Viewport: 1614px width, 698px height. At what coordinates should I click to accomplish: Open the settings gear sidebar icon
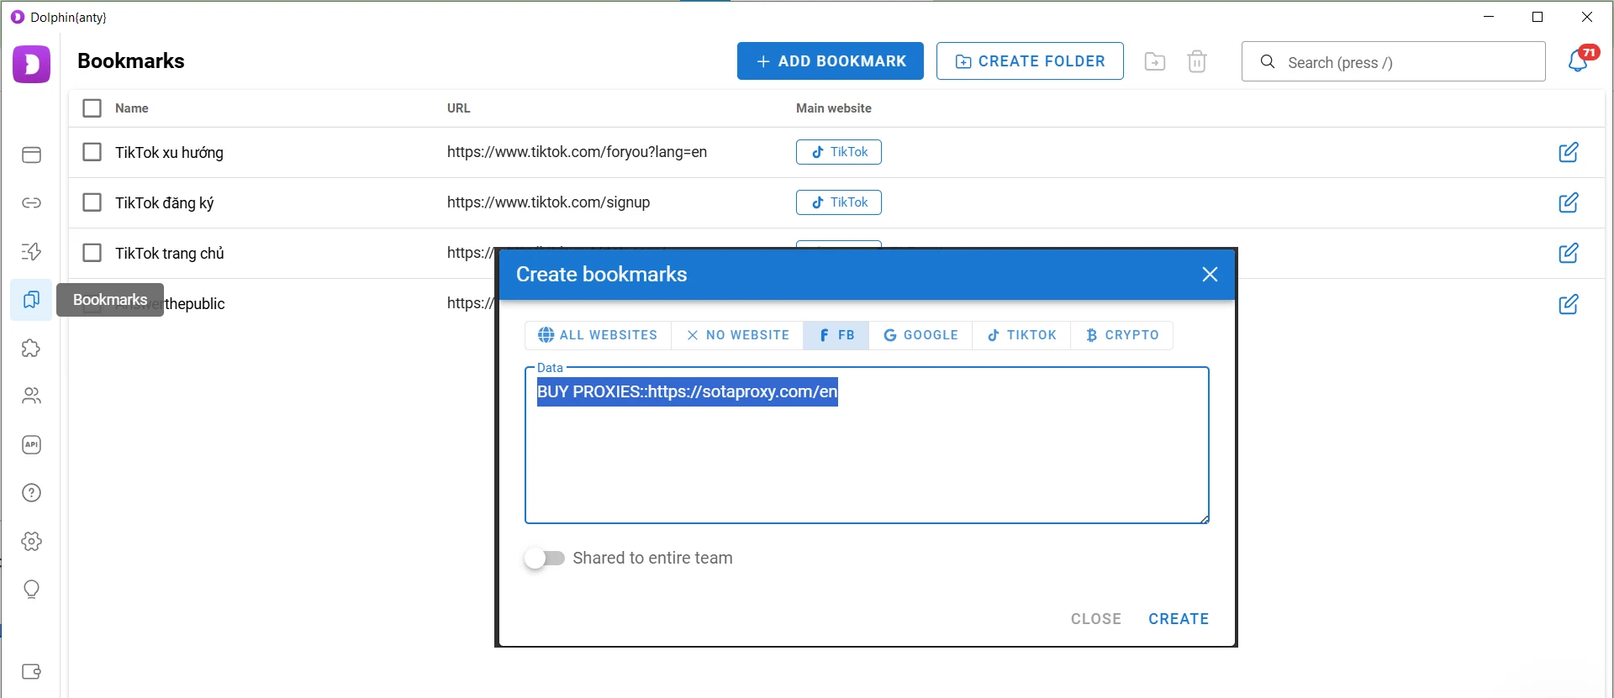pyautogui.click(x=31, y=541)
